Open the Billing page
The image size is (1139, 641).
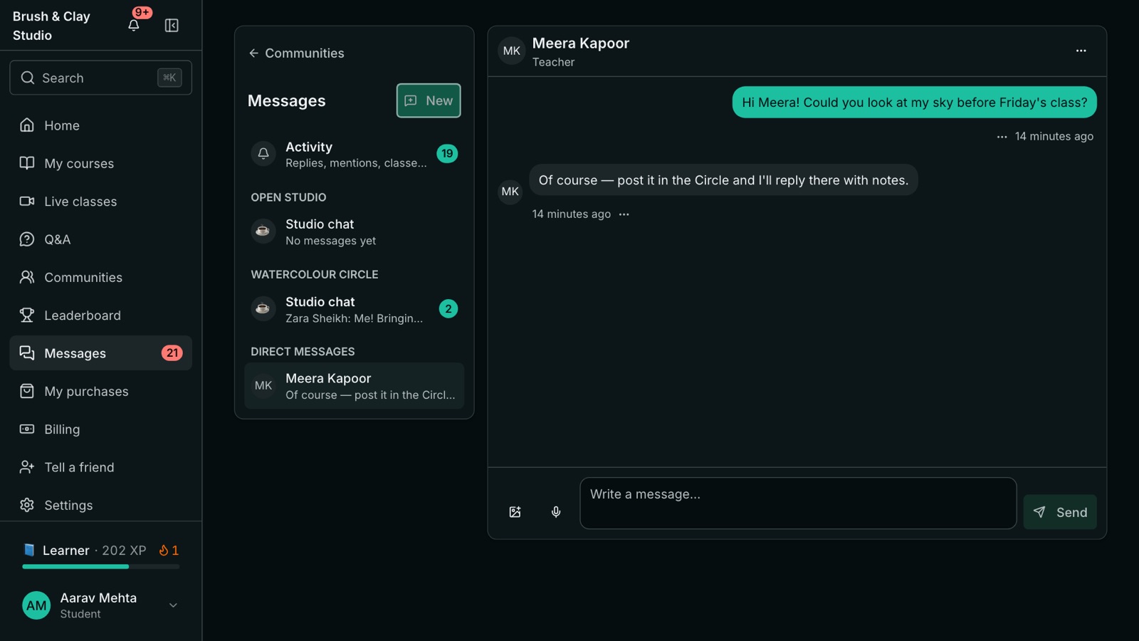pyautogui.click(x=101, y=429)
